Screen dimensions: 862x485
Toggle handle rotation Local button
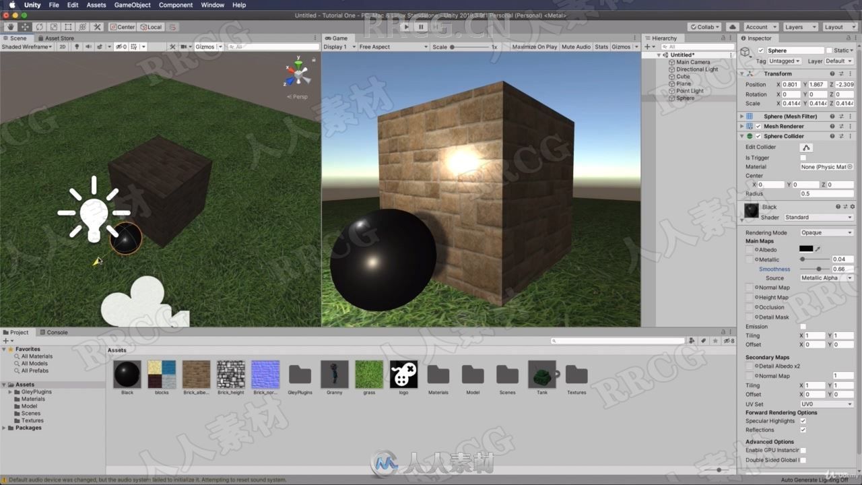pyautogui.click(x=151, y=27)
